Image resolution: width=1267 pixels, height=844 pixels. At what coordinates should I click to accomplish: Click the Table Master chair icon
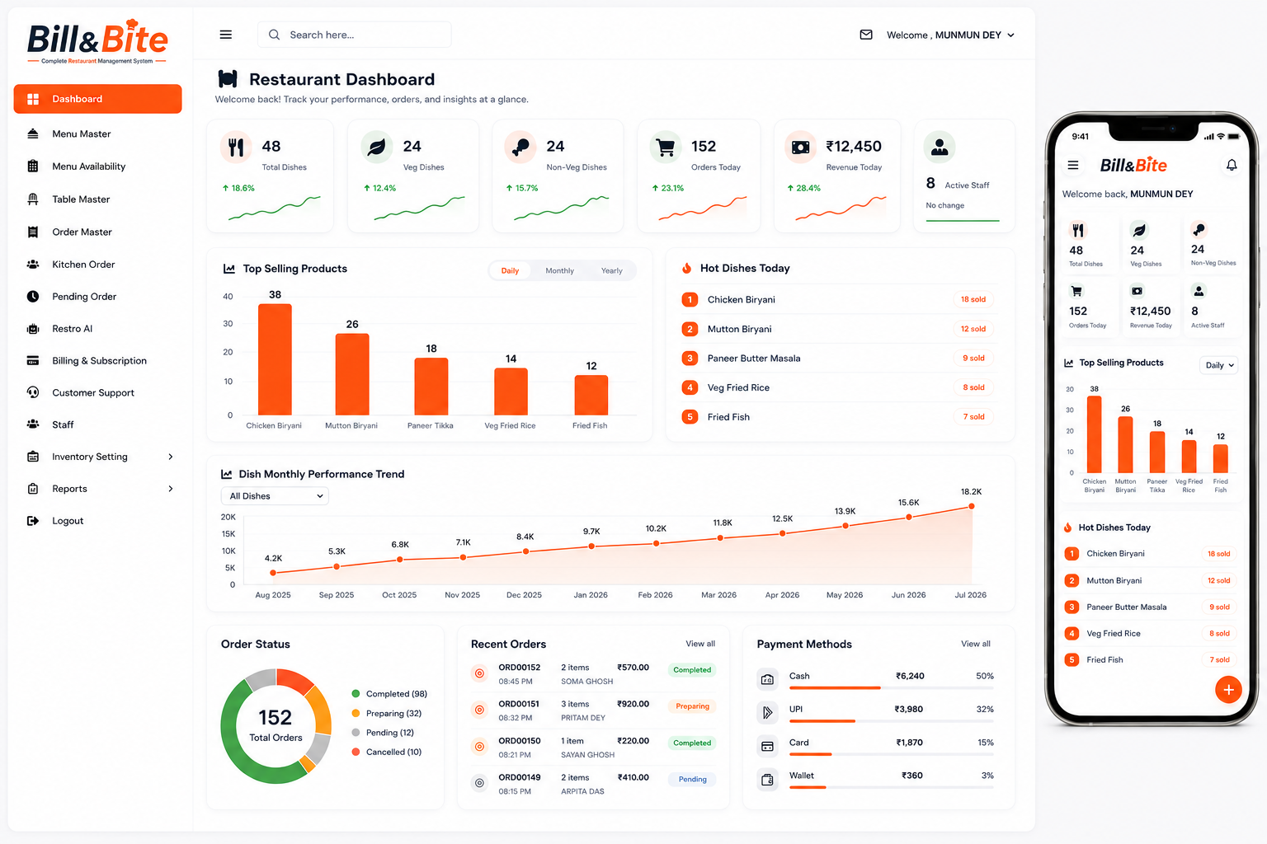tap(33, 199)
